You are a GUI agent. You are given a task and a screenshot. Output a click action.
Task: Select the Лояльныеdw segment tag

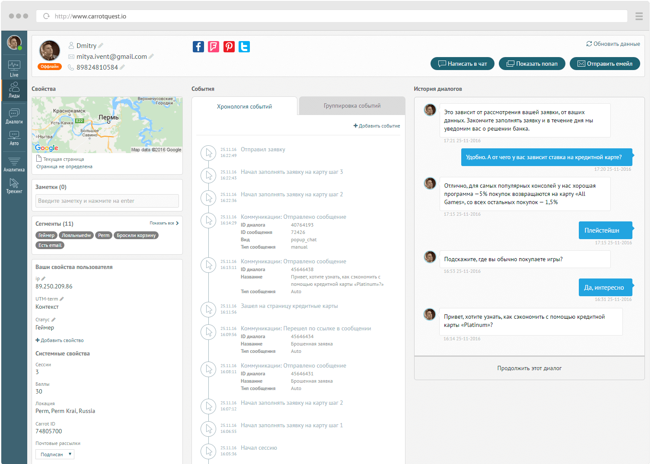tap(76, 235)
